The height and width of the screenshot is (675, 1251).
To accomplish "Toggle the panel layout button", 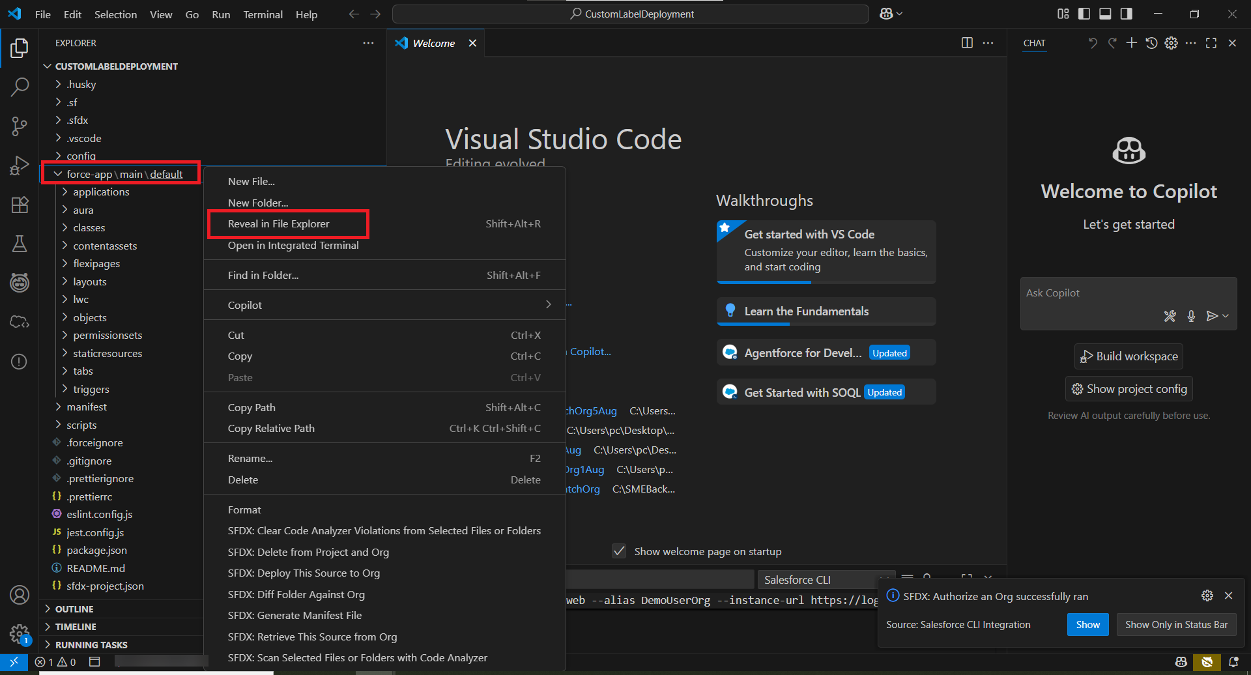I will (1105, 14).
